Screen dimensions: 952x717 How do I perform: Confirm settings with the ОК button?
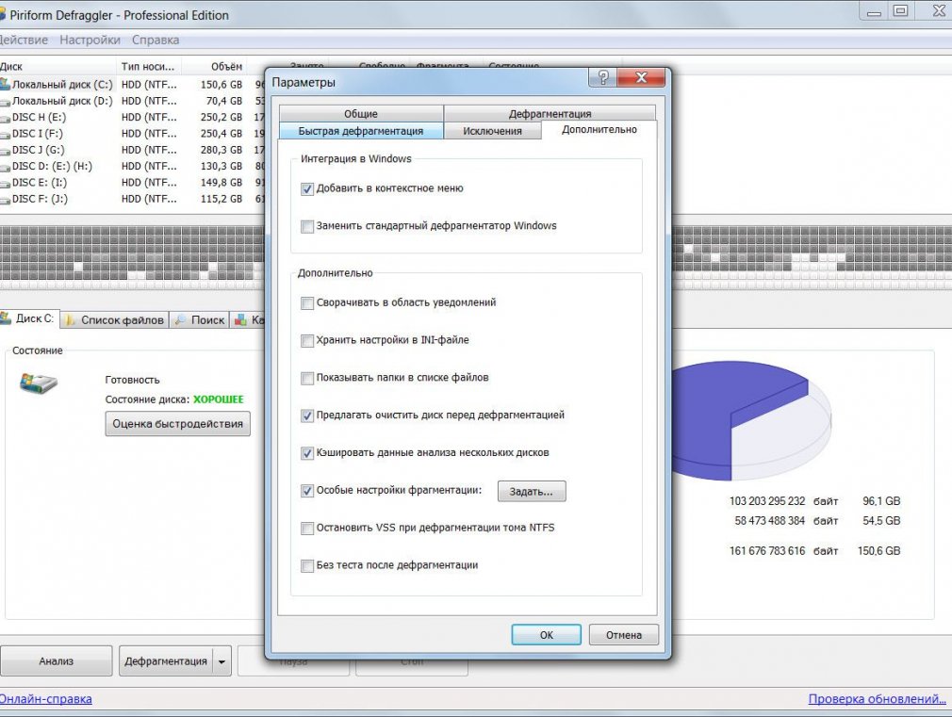click(547, 635)
